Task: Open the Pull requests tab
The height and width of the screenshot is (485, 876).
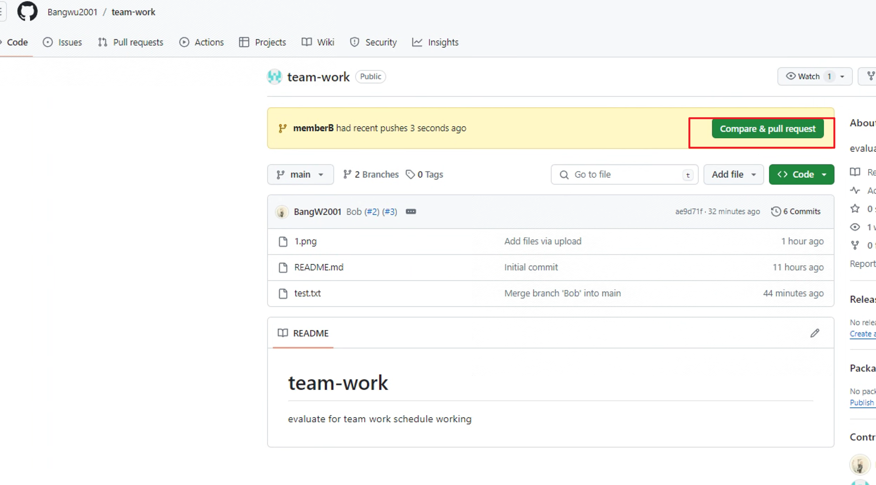Action: point(130,42)
